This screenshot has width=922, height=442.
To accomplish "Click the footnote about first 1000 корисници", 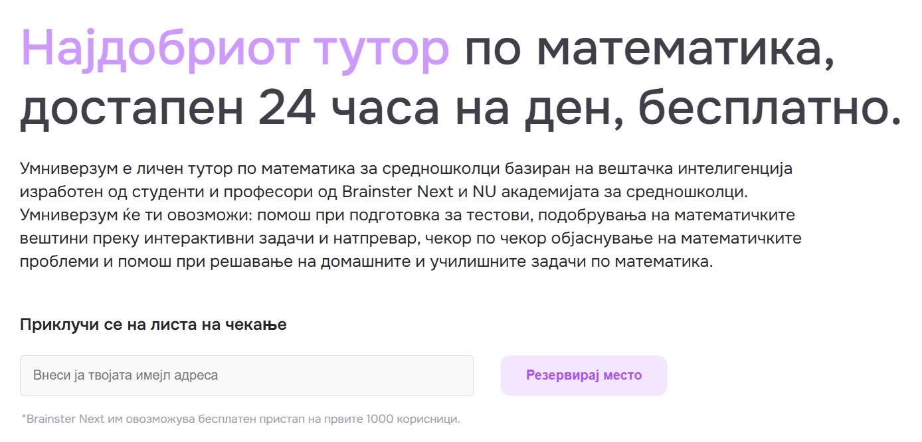I will 240,419.
